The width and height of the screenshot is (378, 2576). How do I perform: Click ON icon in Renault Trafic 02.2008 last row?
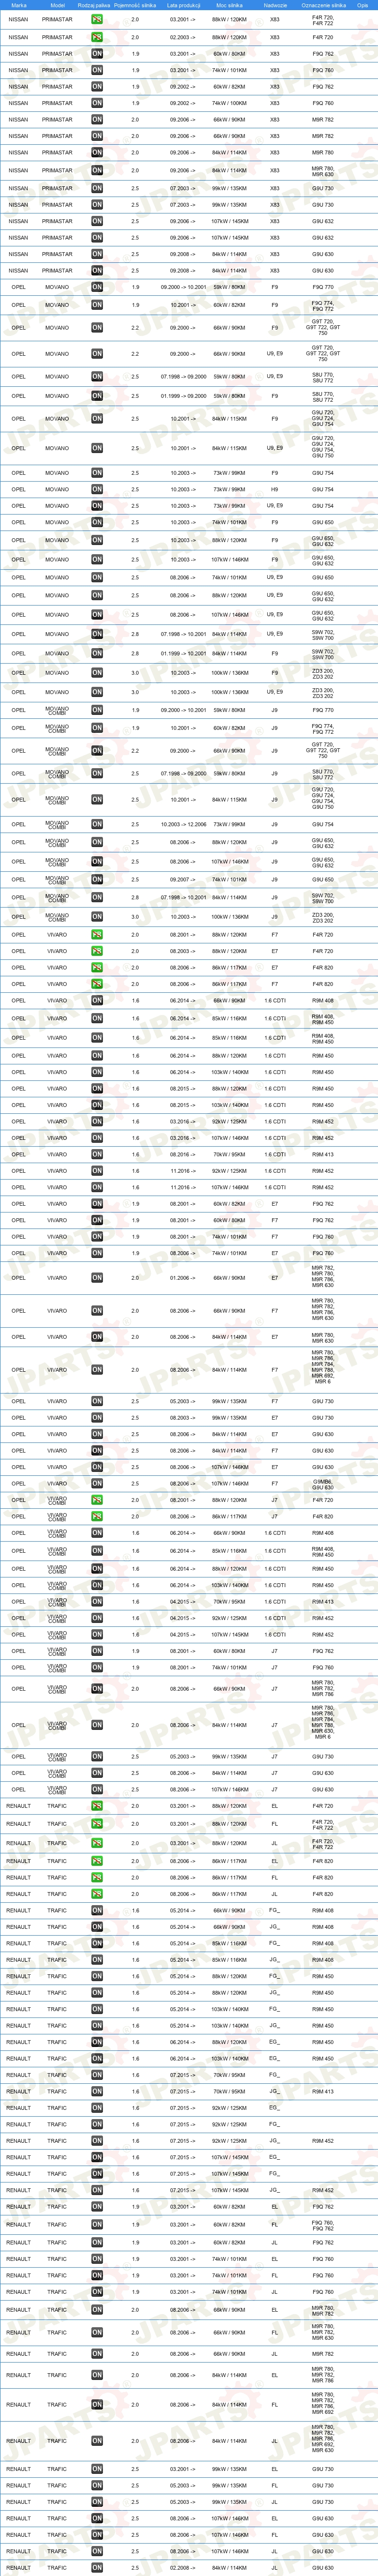[97, 2567]
